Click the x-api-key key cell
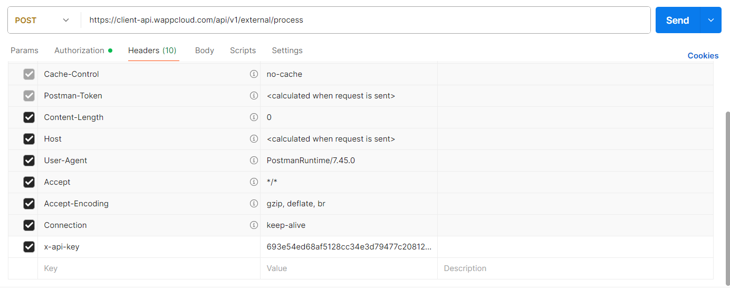Viewport: 730px width, 290px height. (x=149, y=247)
